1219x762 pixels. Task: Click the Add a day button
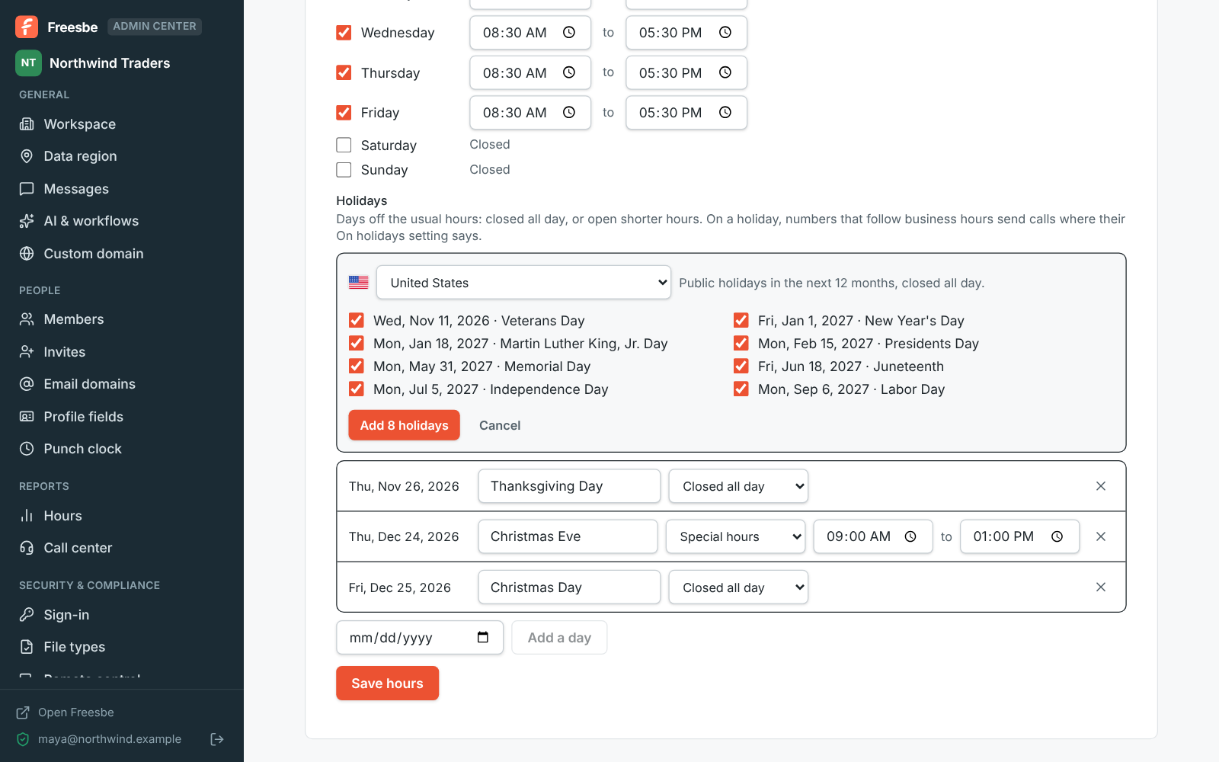559,638
